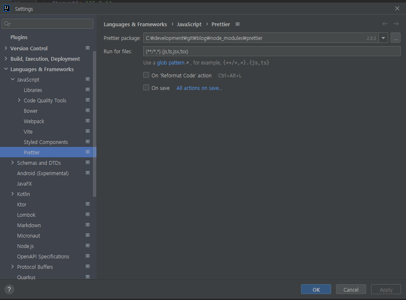Viewport: 406px width, 300px height.
Task: Click project-level icon beside Ktor
Action: tap(87, 204)
